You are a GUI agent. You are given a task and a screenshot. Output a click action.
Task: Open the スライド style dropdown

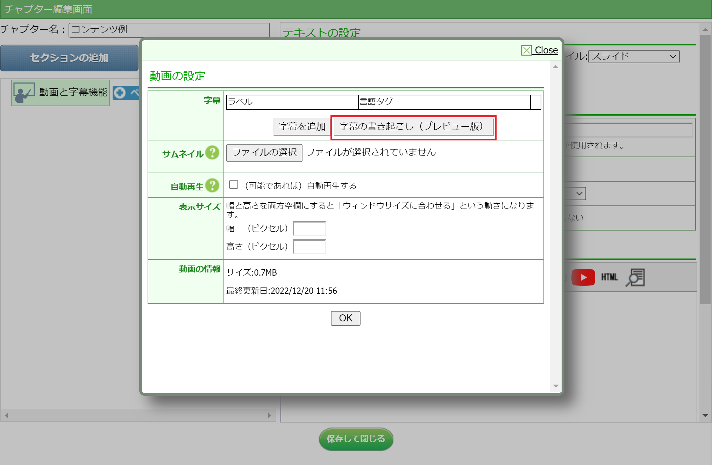(633, 57)
